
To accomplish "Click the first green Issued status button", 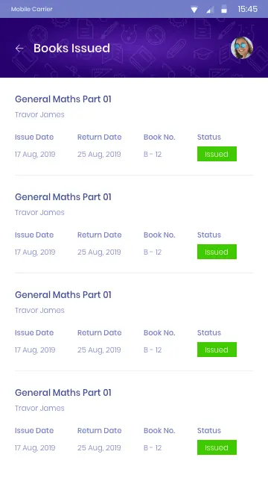I will point(217,154).
